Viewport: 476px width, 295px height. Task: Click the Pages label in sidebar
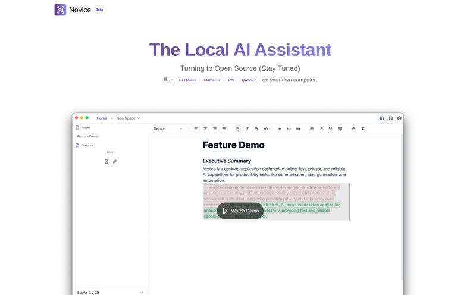coord(86,127)
